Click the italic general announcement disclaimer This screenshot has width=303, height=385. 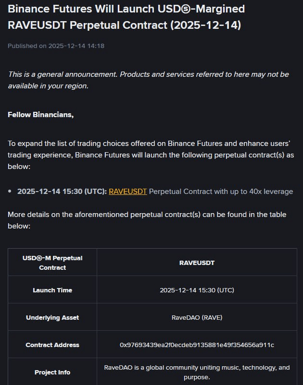pyautogui.click(x=148, y=80)
